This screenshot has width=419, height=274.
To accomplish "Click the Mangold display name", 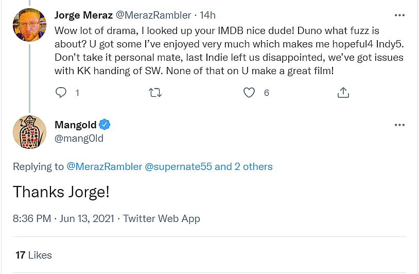I will pos(75,125).
